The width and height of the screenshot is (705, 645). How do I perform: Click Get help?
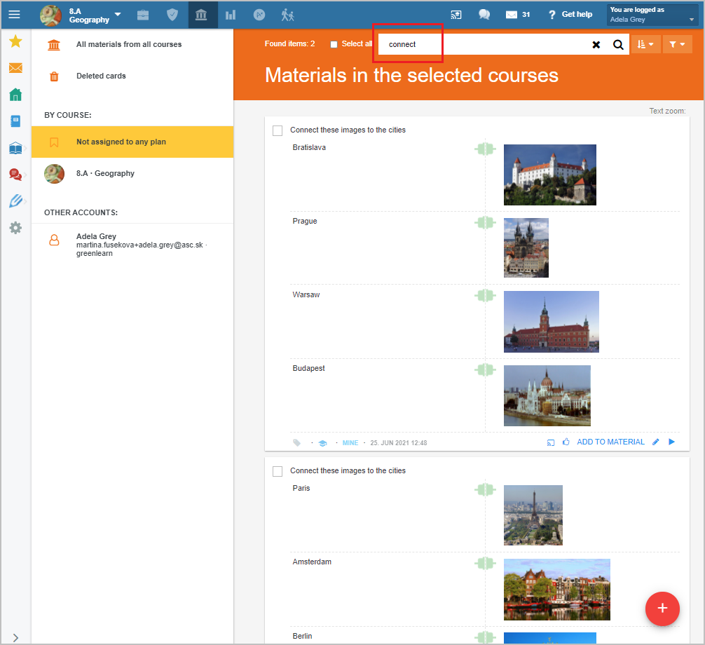(x=571, y=15)
